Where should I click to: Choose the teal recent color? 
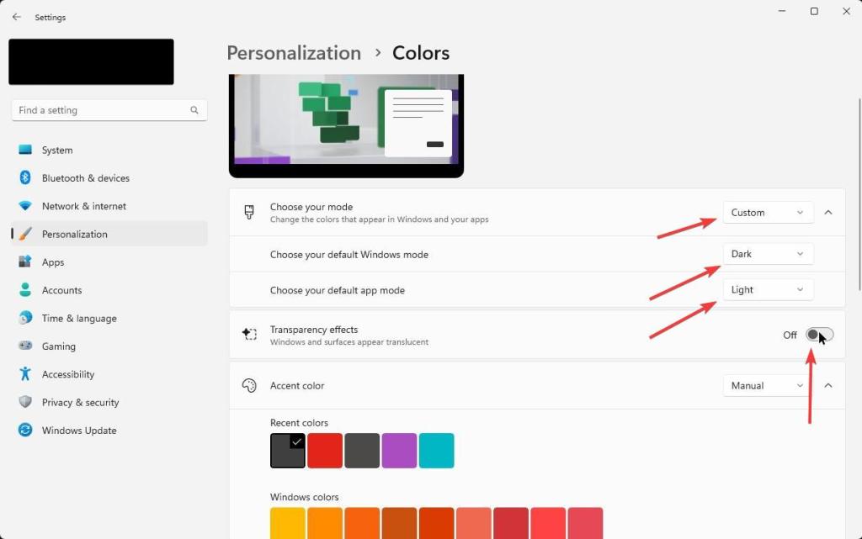click(x=437, y=450)
